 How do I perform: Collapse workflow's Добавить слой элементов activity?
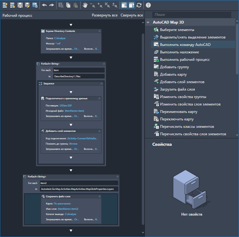[x=99, y=131]
